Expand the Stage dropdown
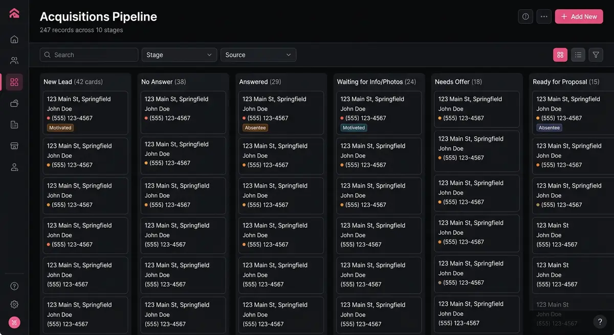Image resolution: width=614 pixels, height=335 pixels. [179, 55]
